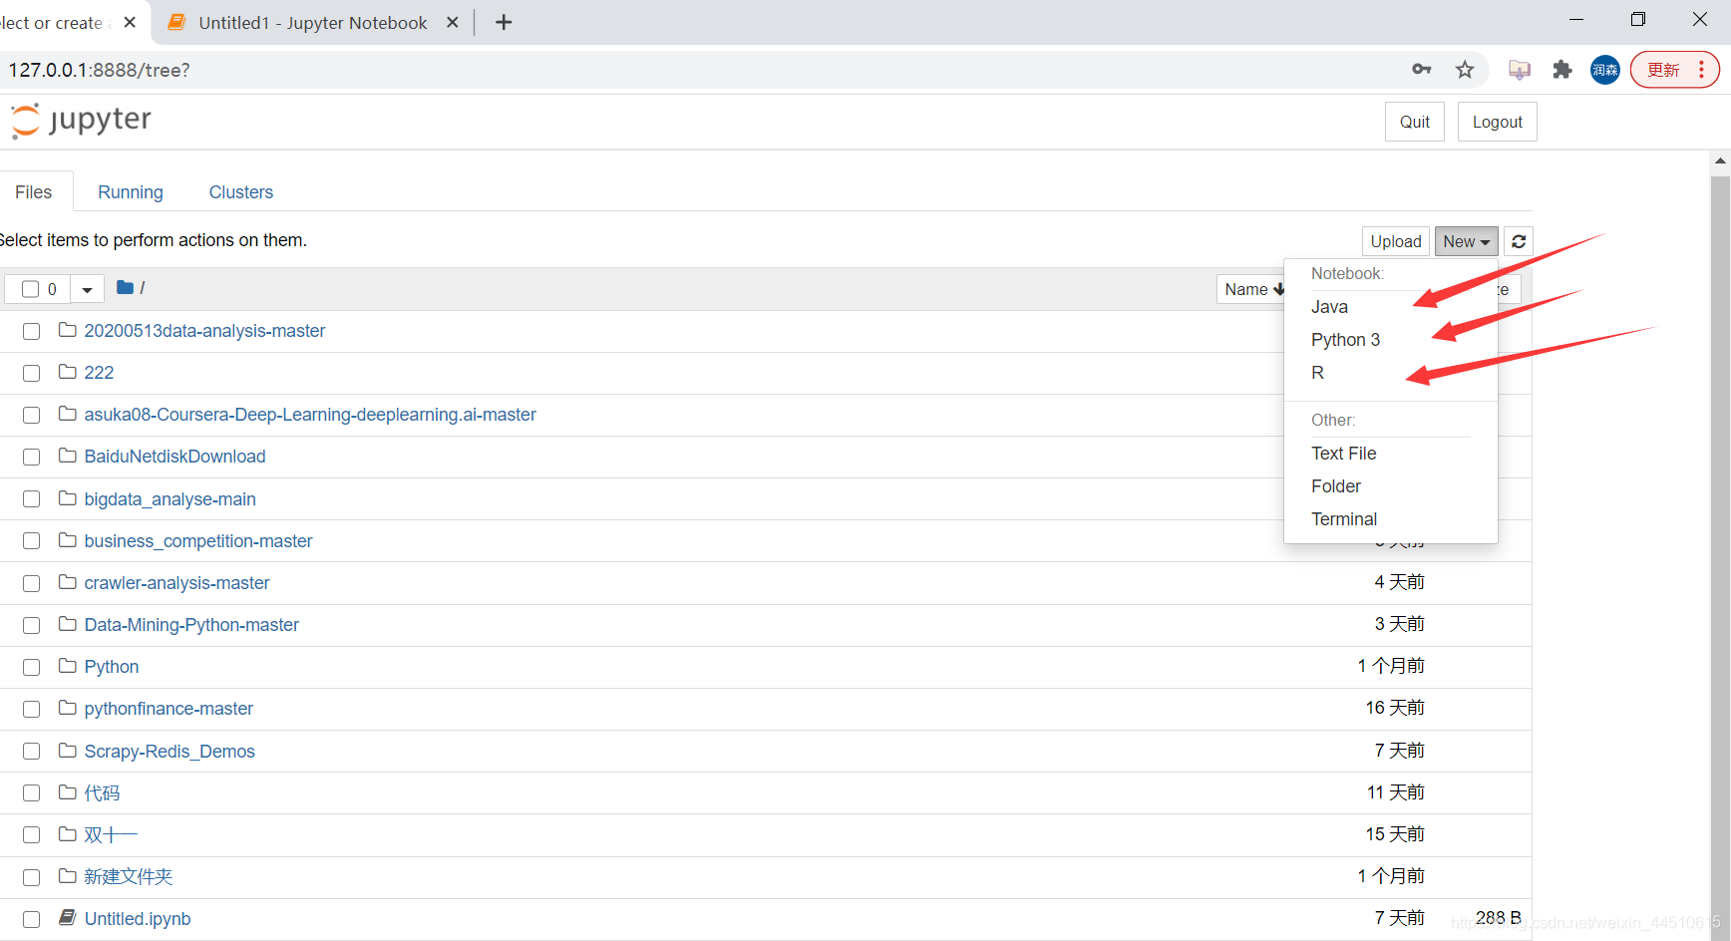Click the folder icon for 新建文件夹

click(x=68, y=876)
